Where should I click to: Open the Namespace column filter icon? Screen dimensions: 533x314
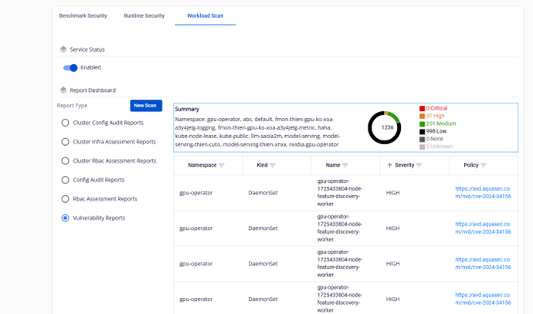(x=222, y=165)
